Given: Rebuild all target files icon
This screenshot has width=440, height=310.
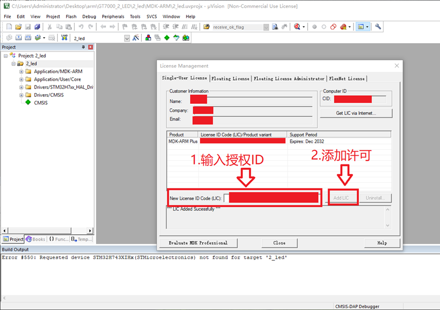Looking at the screenshot, I should (28, 38).
